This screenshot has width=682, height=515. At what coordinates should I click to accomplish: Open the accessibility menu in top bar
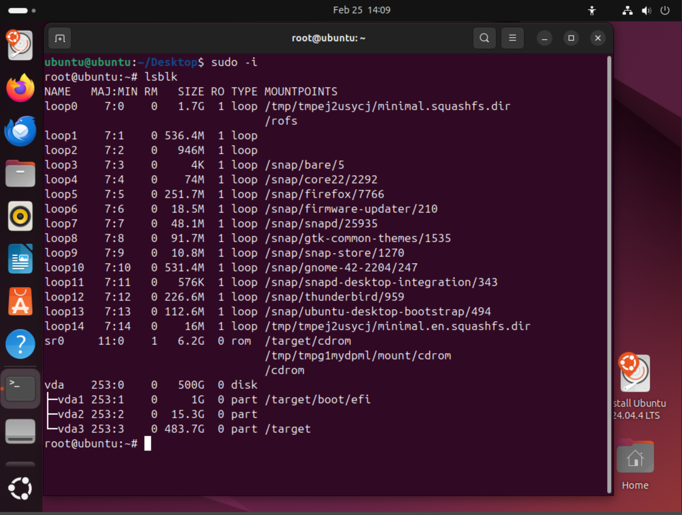tap(592, 11)
